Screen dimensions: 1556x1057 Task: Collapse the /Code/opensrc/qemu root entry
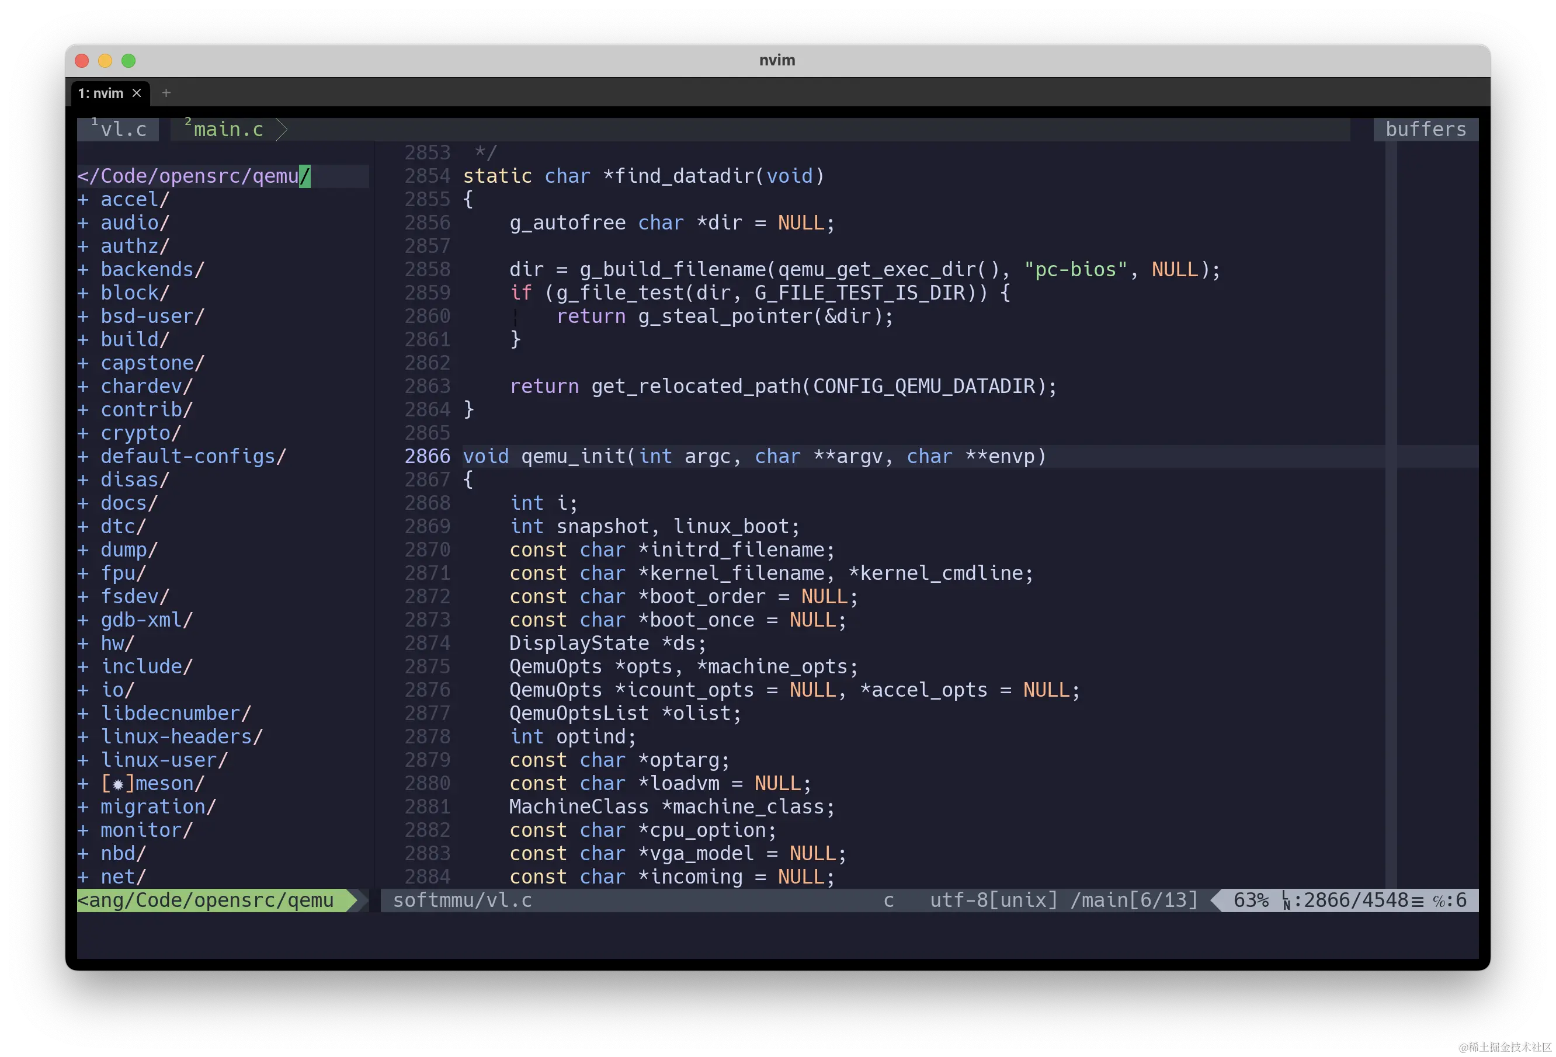click(194, 175)
